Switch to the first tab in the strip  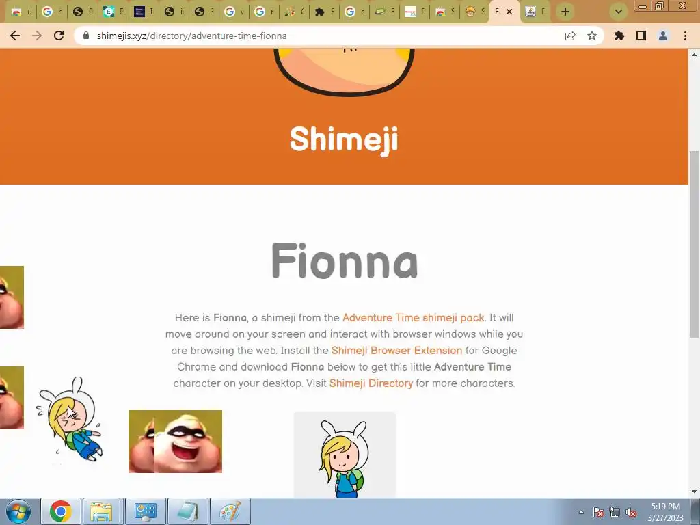click(21, 12)
